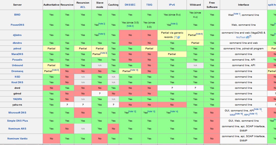Click 'Yes (since 9.x)' in BIND row

point(172,14)
